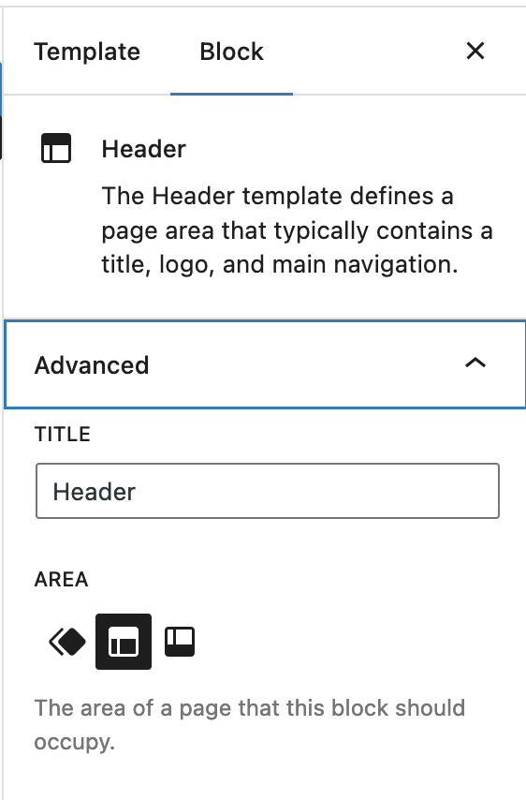
Task: Click the Header block icon
Action: 56,148
